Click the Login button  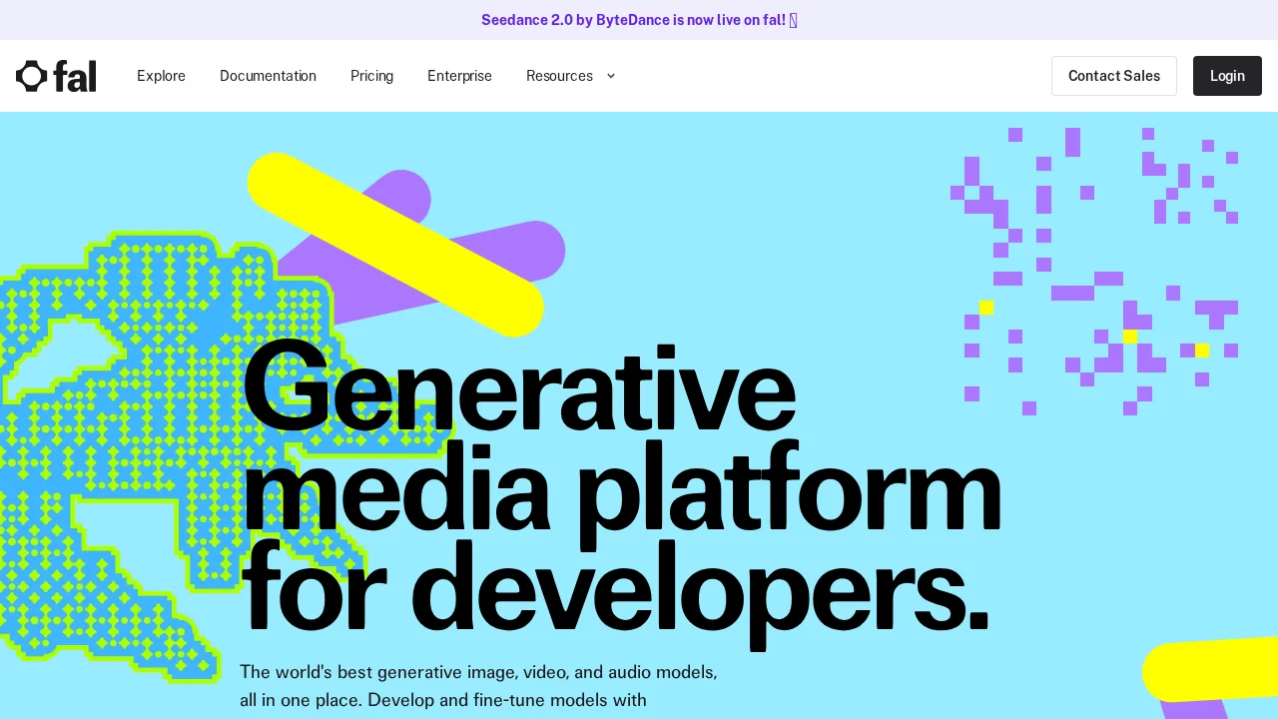[1227, 76]
